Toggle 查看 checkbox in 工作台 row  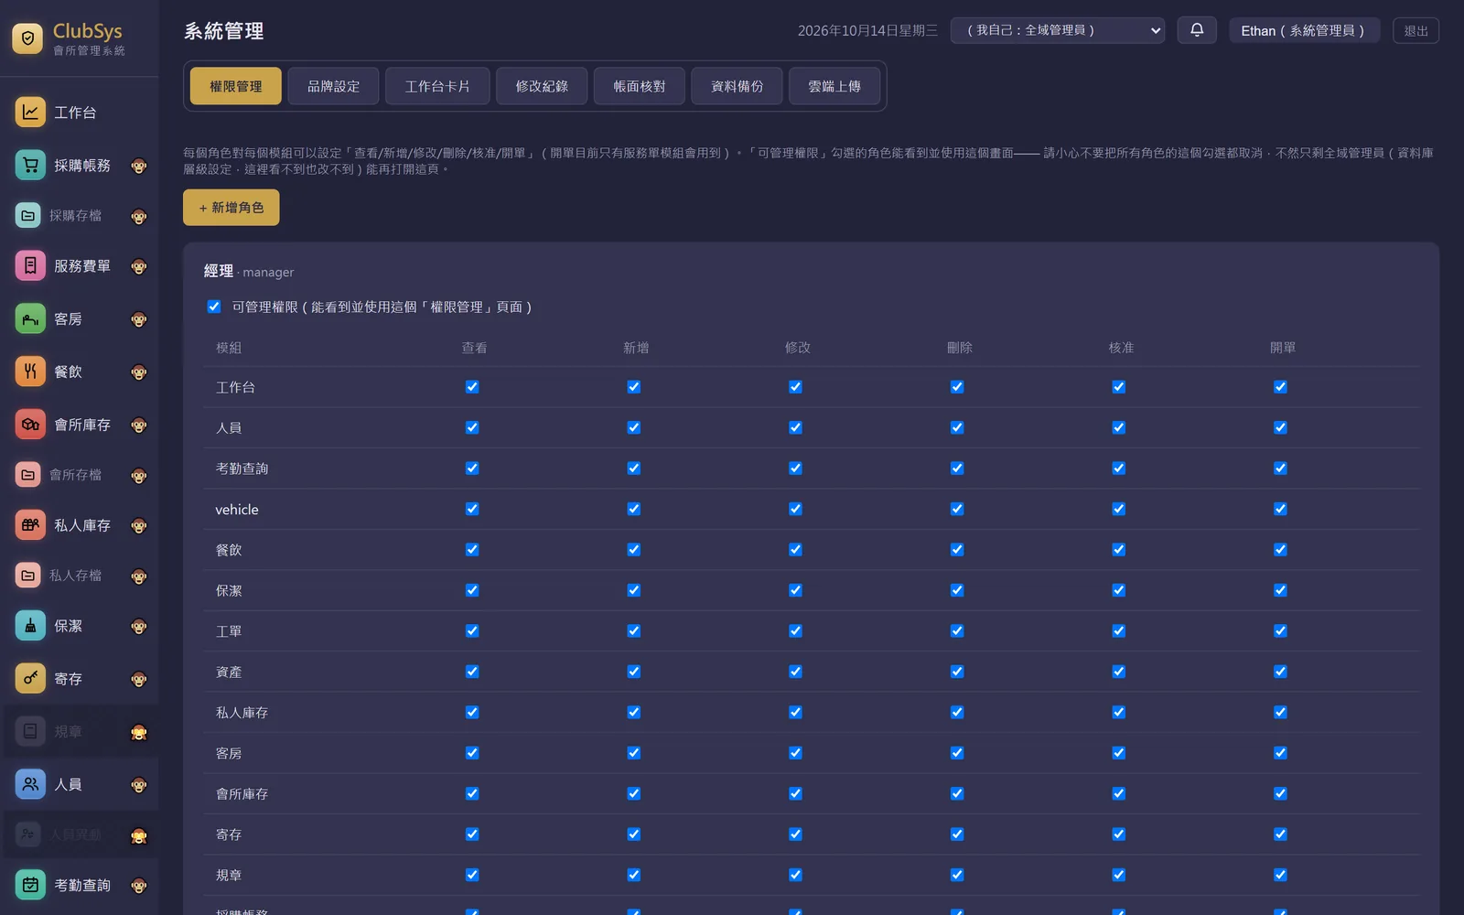472,387
